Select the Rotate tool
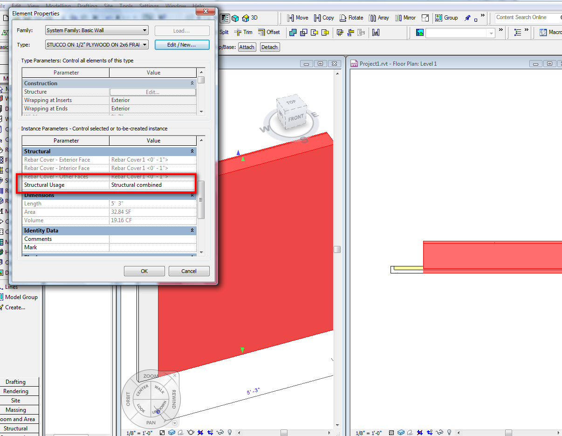 point(351,18)
